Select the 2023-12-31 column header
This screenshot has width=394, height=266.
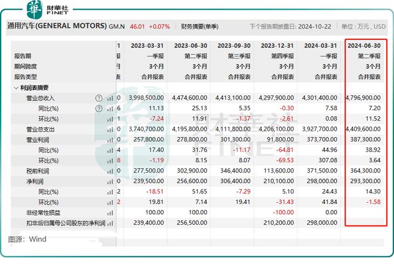click(277, 46)
